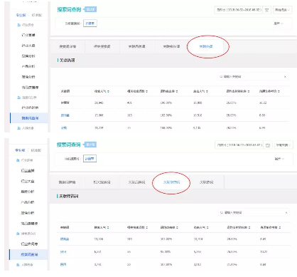Click the folder icon beside 搜索词分析 in the lower sidebar
Screen dimensions: 297x277
18,234
